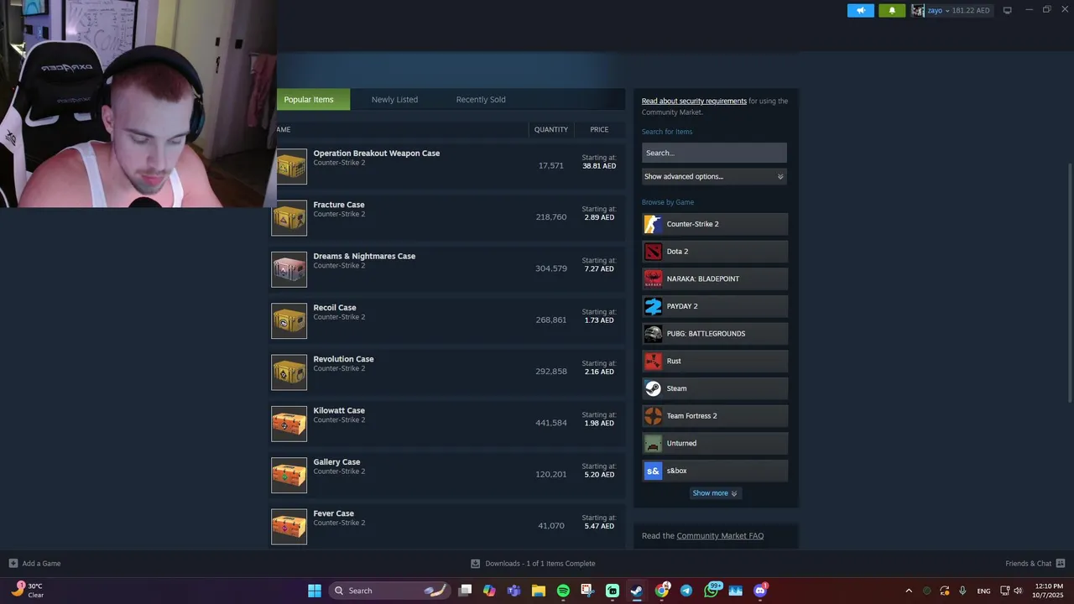
Task: Open Steam announcements megaphone button
Action: [860, 10]
